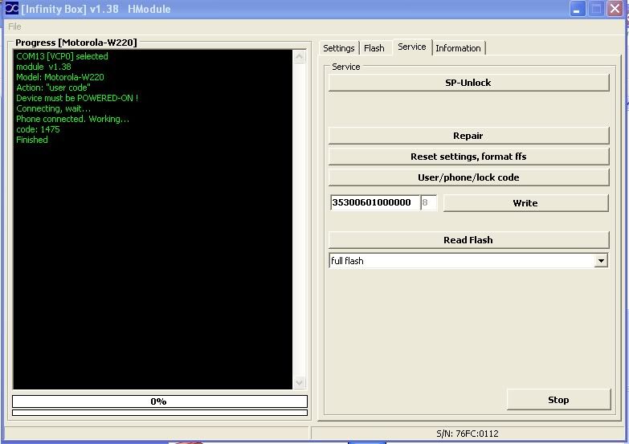Click the Repair button
This screenshot has height=444, width=629.
[468, 136]
